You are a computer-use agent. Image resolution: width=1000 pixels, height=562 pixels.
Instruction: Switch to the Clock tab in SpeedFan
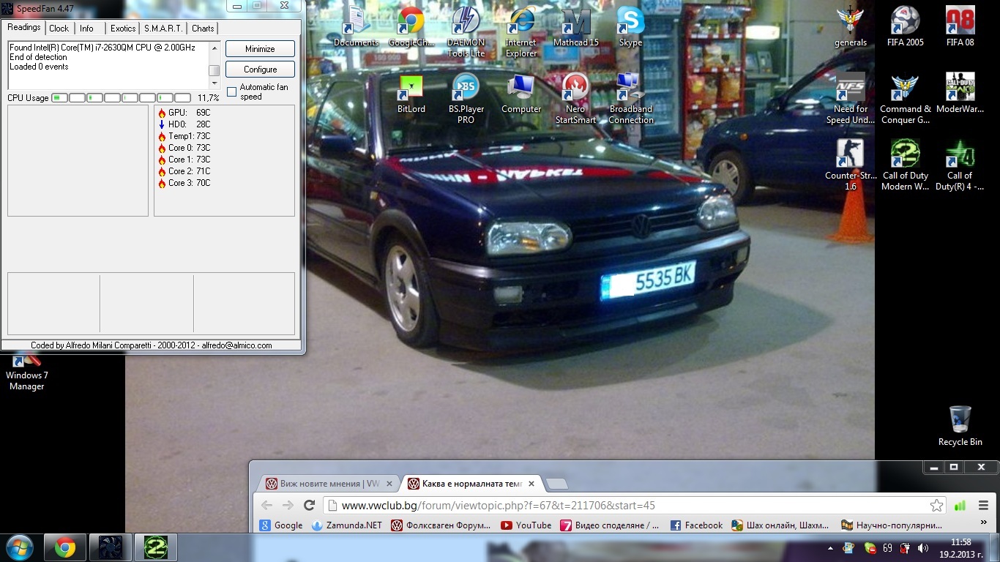[x=59, y=29]
